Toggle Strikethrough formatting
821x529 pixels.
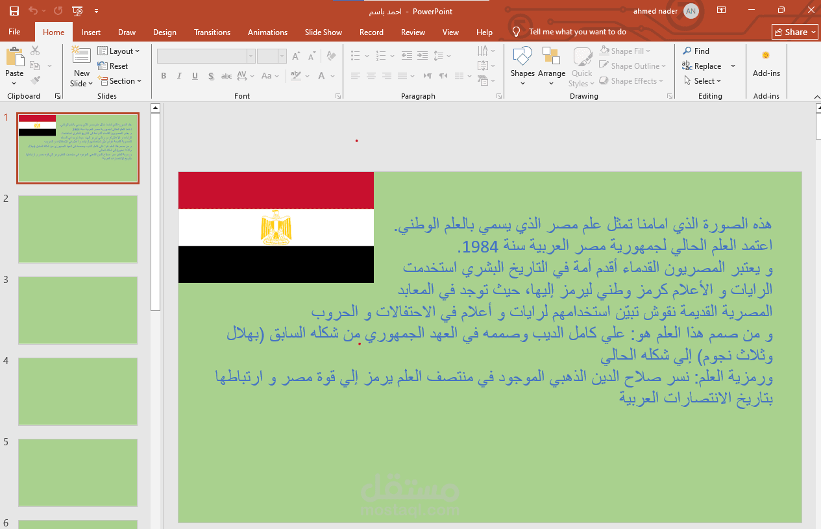pyautogui.click(x=227, y=76)
